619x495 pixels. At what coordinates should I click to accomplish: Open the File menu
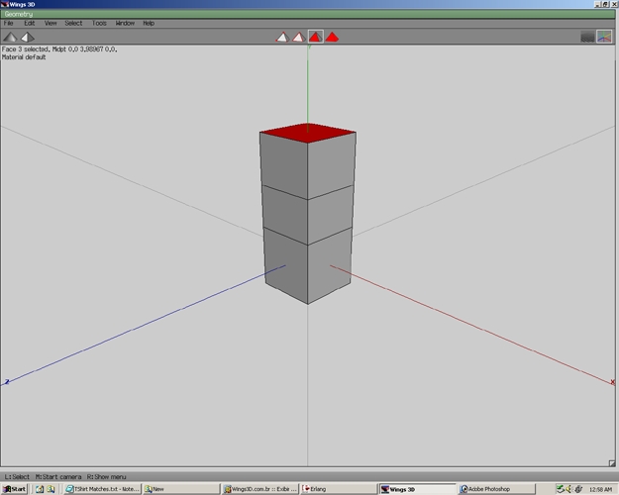coord(8,24)
